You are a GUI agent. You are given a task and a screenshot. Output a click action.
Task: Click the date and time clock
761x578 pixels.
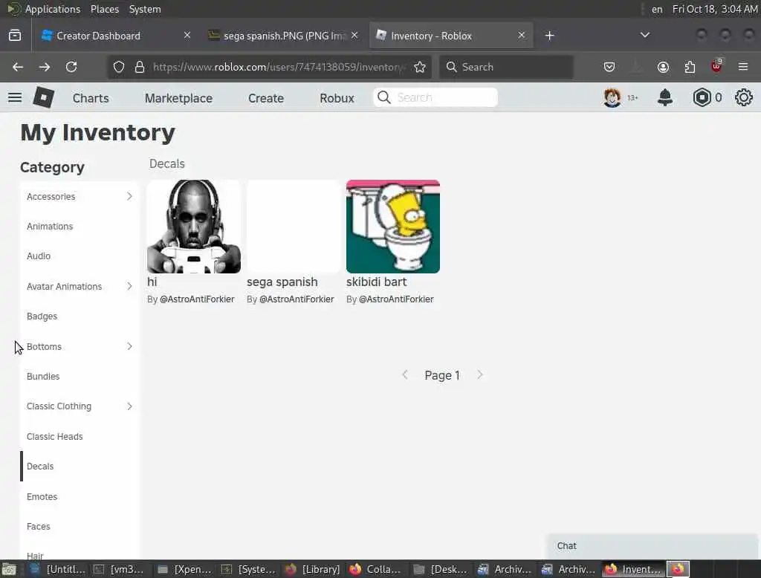[714, 9]
